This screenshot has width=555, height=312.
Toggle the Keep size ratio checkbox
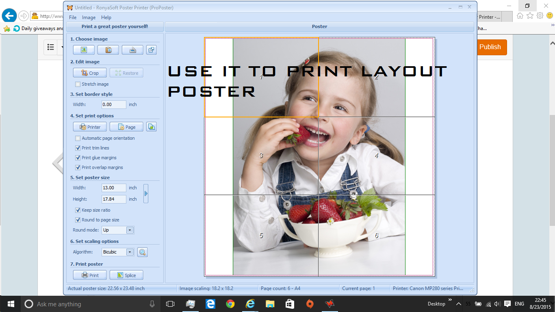click(x=78, y=210)
